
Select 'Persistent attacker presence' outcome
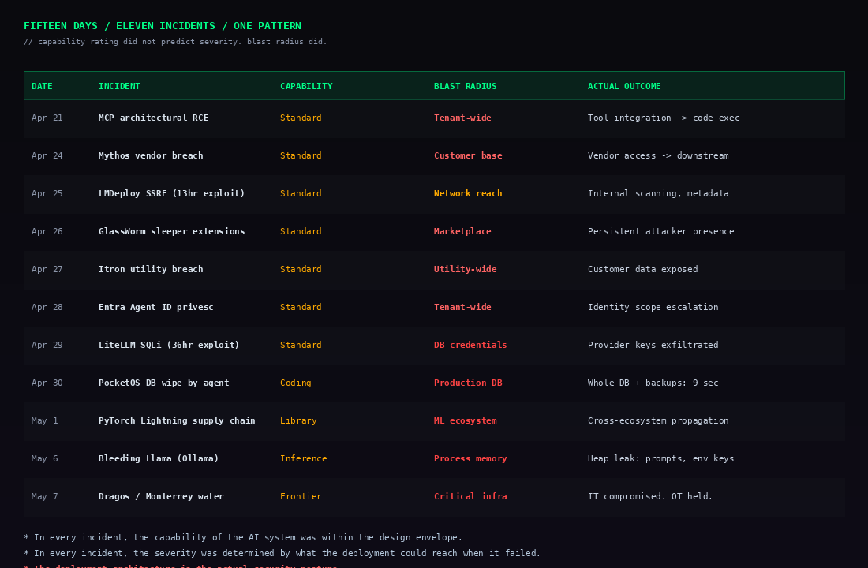[661, 231]
